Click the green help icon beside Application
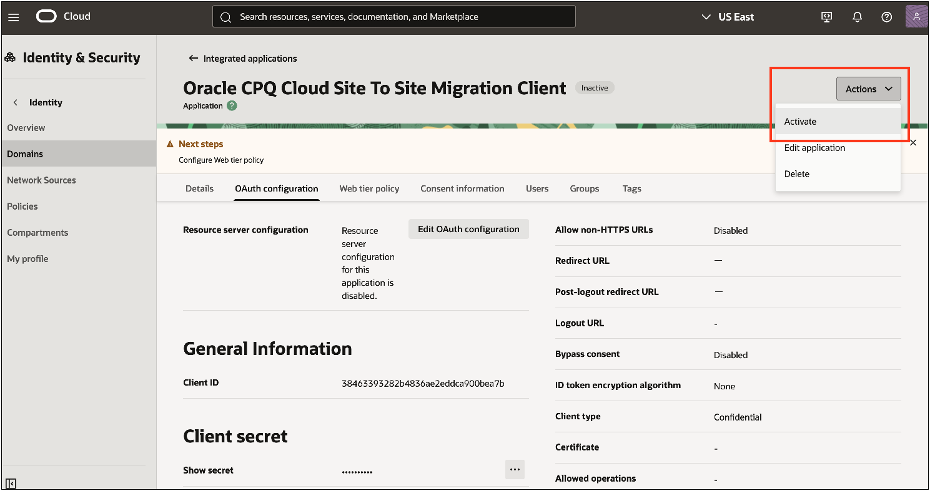Screen dimensions: 930x491 pyautogui.click(x=232, y=105)
